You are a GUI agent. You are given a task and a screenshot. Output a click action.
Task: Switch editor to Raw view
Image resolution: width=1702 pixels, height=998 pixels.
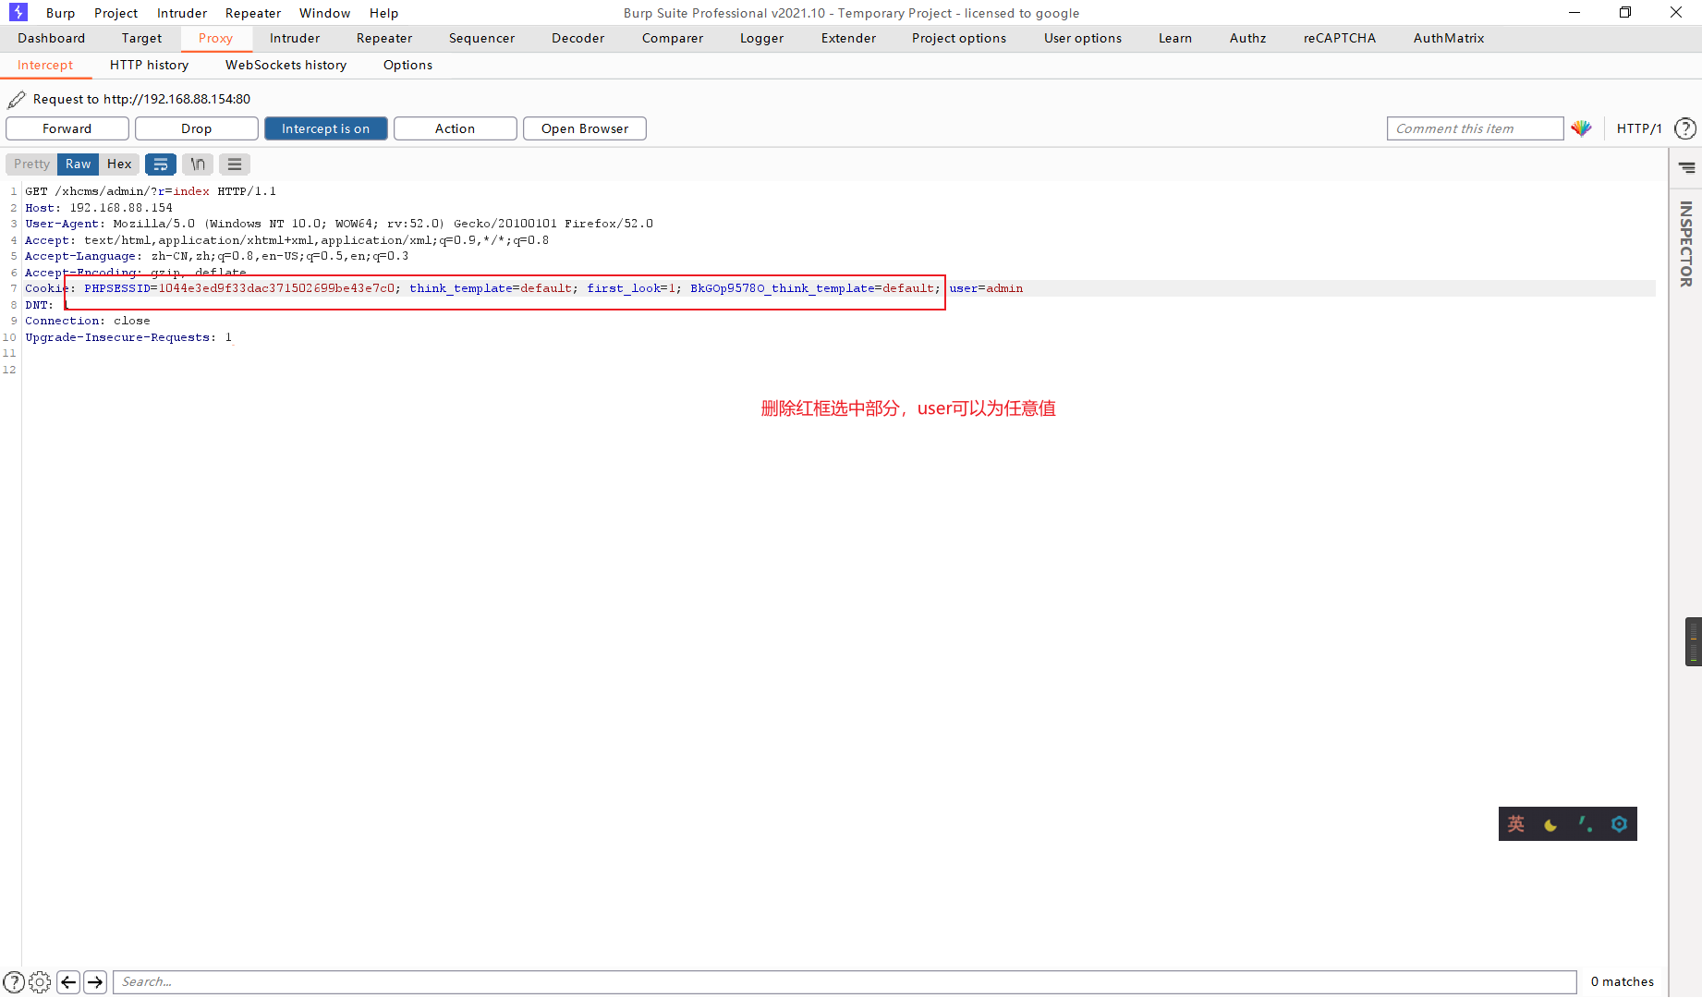point(79,164)
